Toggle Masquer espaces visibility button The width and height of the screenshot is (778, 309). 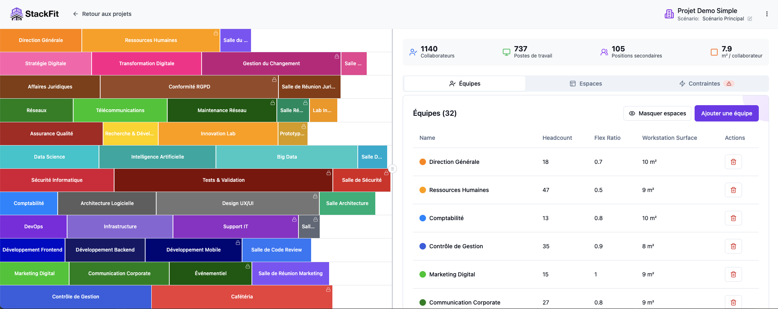657,113
